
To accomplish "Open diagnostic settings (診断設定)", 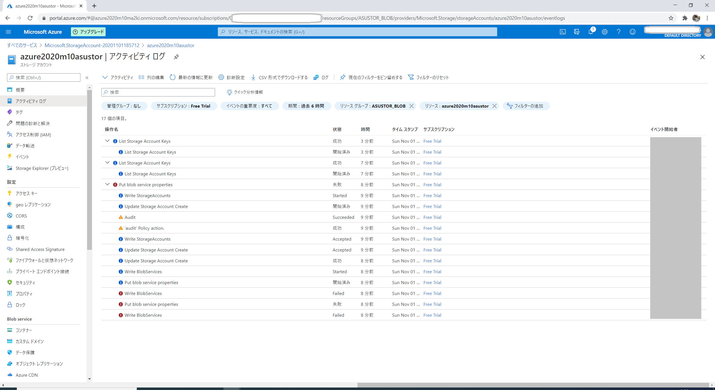I will coord(232,77).
